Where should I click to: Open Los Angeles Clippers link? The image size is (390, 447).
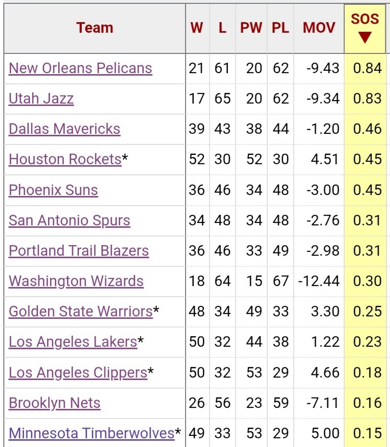(78, 373)
